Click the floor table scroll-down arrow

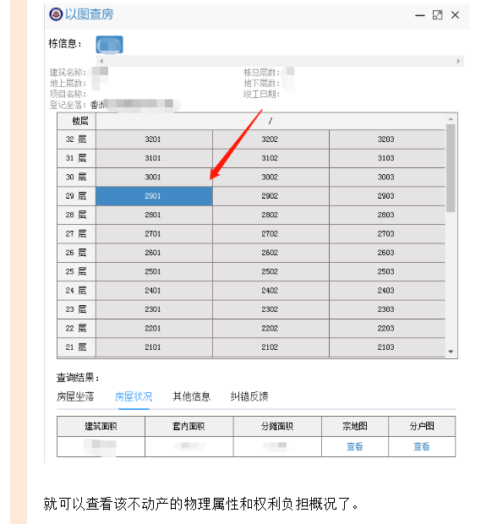451,352
